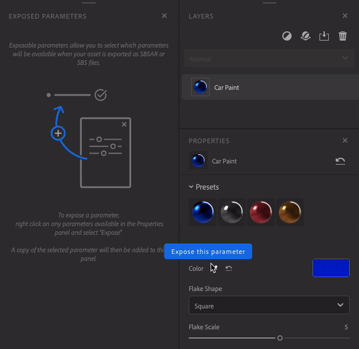Viewport: 359px width, 349px height.
Task: Click the Flake Scale label
Action: point(204,327)
